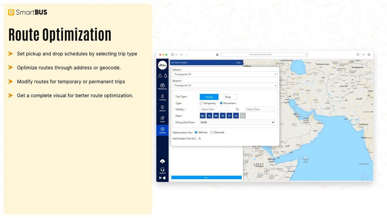Open the Reports sidebar icon
The height and width of the screenshot is (218, 387).
162,108
